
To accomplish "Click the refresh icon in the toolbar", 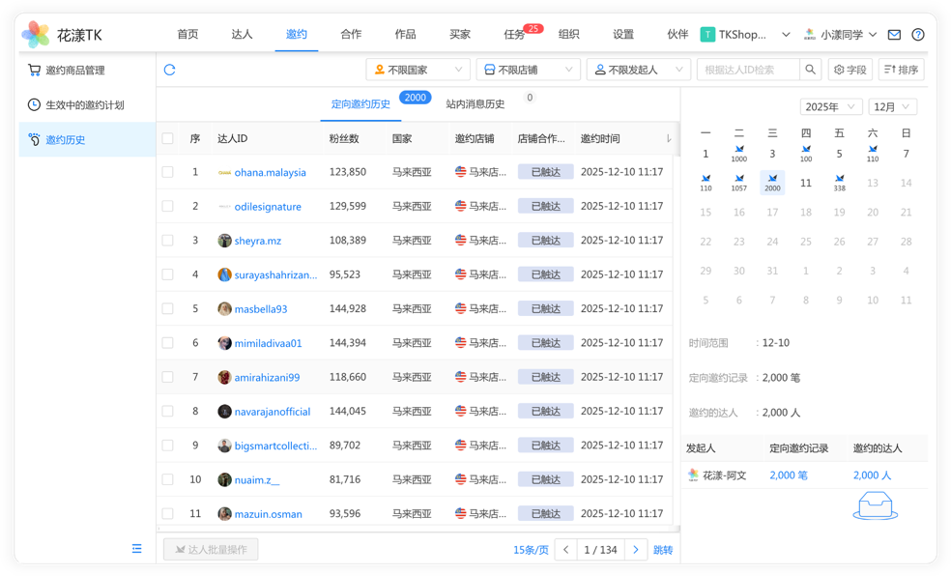I will pos(170,70).
